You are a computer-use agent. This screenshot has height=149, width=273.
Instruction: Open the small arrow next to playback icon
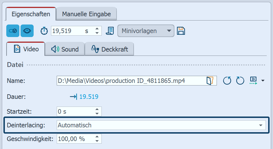click(x=263, y=81)
